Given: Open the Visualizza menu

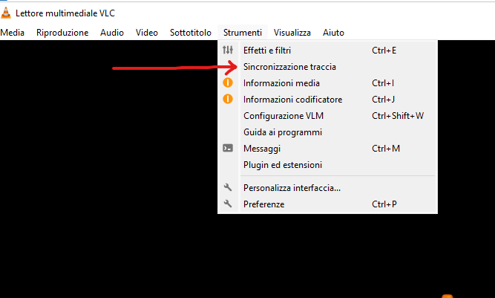Looking at the screenshot, I should coord(292,33).
